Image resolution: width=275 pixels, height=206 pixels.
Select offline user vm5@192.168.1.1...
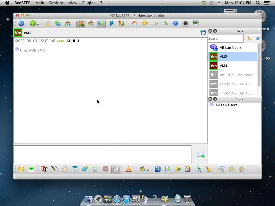pos(233,84)
